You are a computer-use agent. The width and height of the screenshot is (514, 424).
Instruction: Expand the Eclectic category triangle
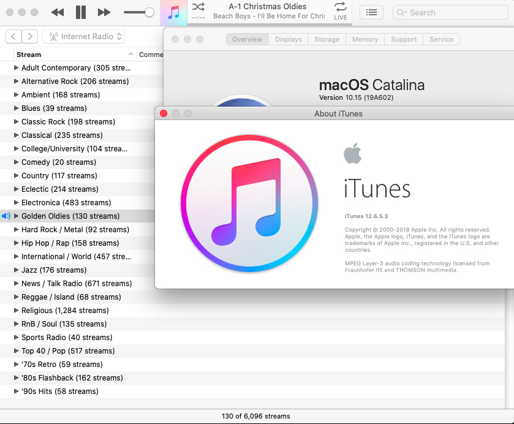coord(16,189)
